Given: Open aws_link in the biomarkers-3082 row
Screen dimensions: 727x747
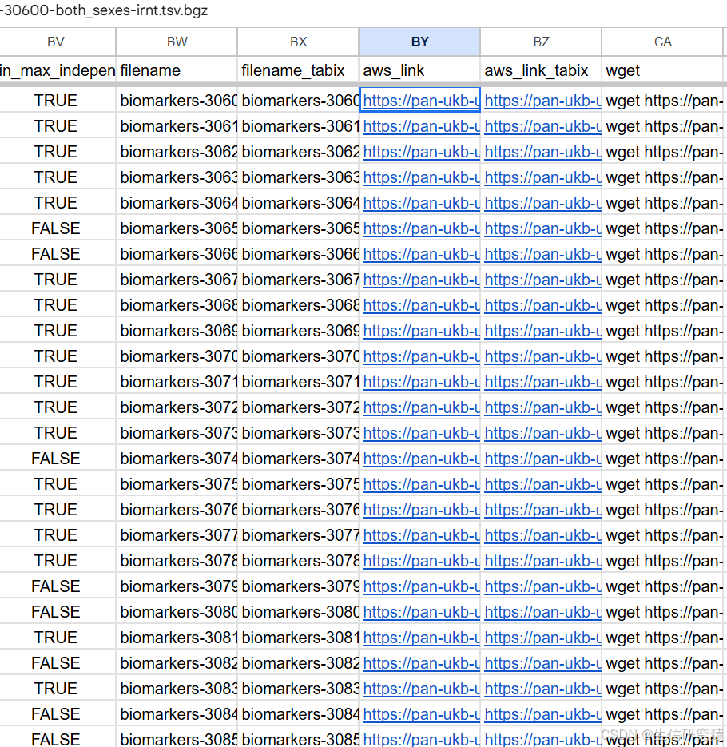Looking at the screenshot, I should (421, 663).
